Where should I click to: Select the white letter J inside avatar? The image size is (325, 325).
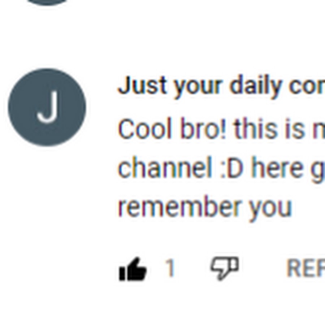click(x=47, y=107)
